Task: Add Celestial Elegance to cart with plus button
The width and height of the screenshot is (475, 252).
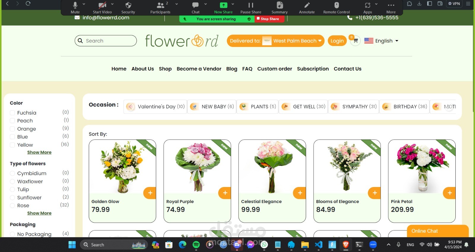Action: 300,193
